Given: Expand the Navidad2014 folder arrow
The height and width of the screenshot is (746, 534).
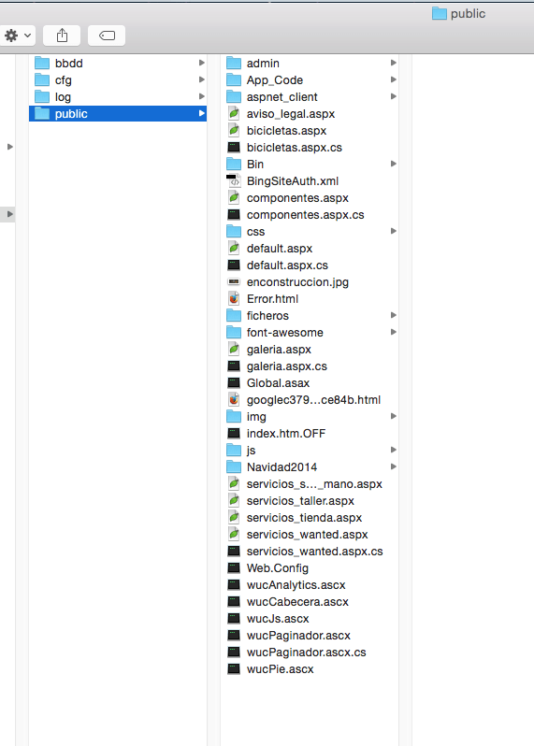Looking at the screenshot, I should 394,466.
